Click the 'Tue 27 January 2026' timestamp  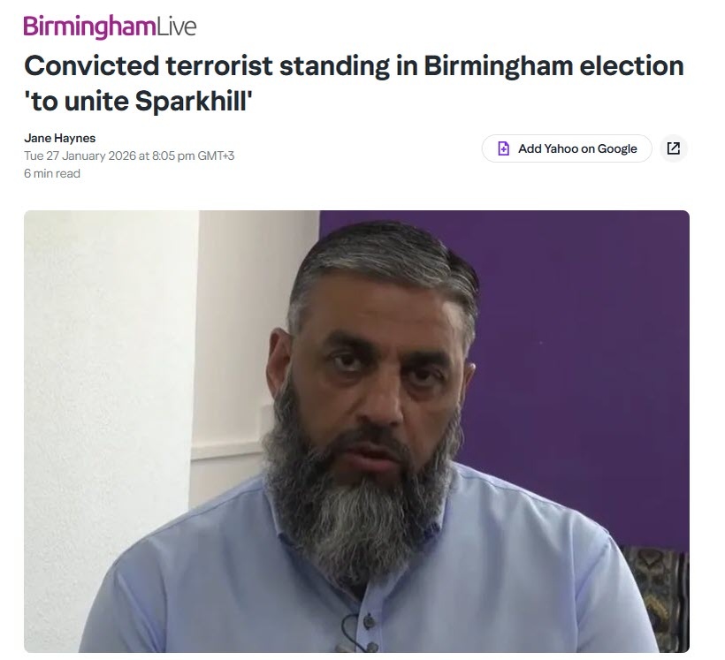click(80, 156)
